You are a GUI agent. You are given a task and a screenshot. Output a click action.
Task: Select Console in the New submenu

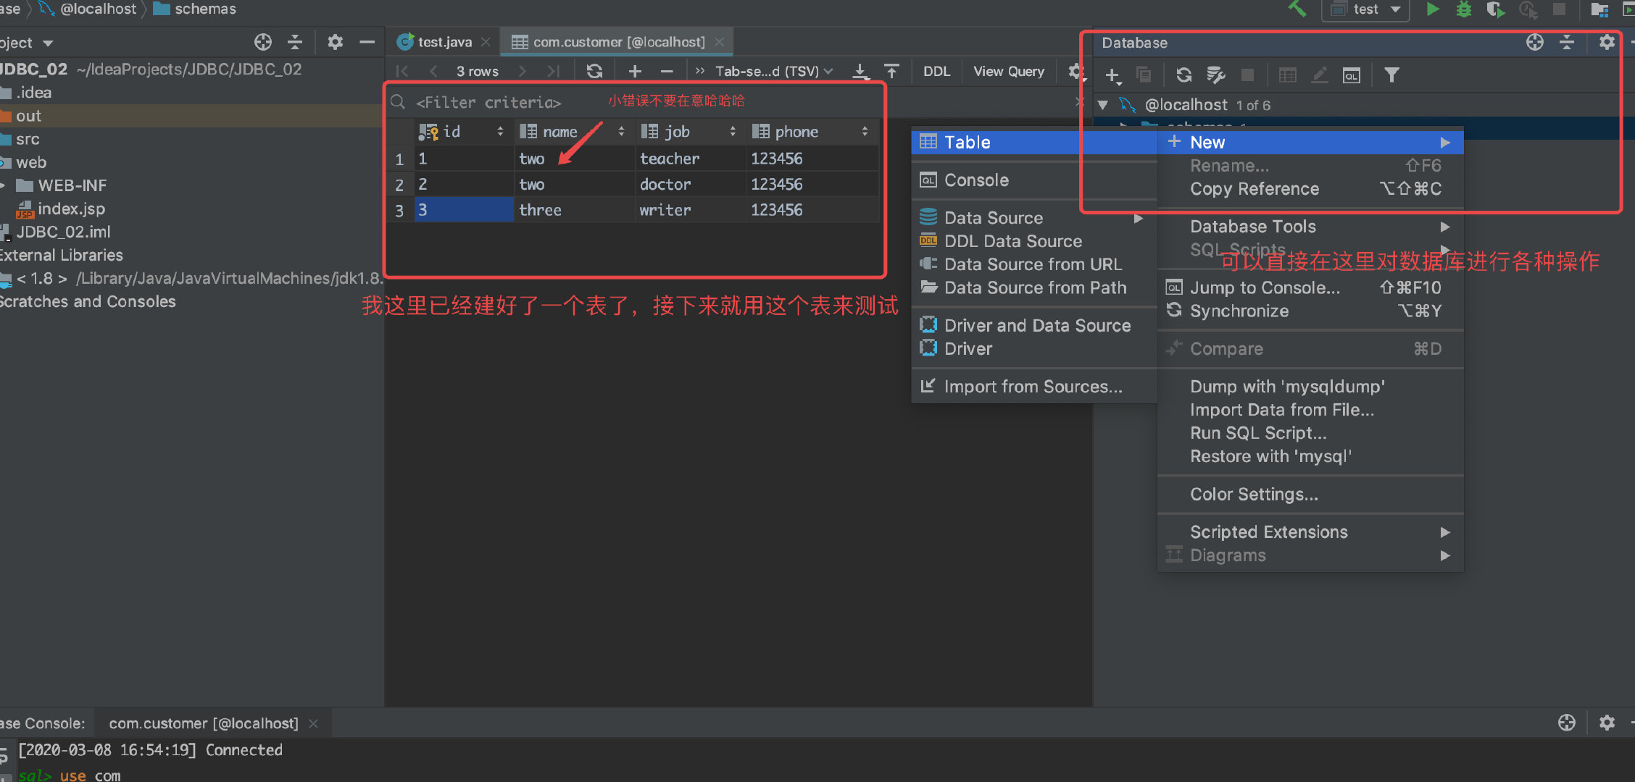pos(975,180)
